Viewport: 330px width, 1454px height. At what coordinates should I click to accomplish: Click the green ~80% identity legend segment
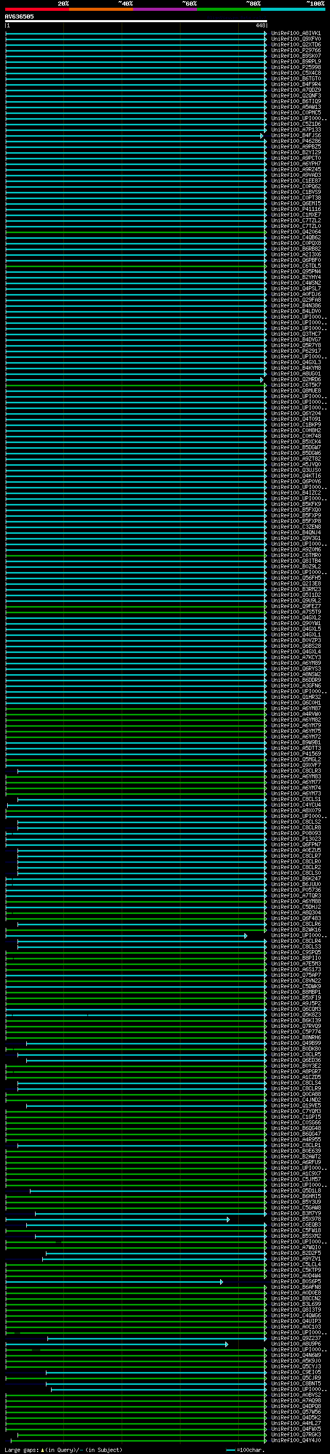coord(229,9)
